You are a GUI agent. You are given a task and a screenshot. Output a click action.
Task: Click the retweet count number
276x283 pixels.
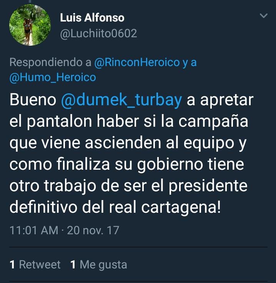12,265
